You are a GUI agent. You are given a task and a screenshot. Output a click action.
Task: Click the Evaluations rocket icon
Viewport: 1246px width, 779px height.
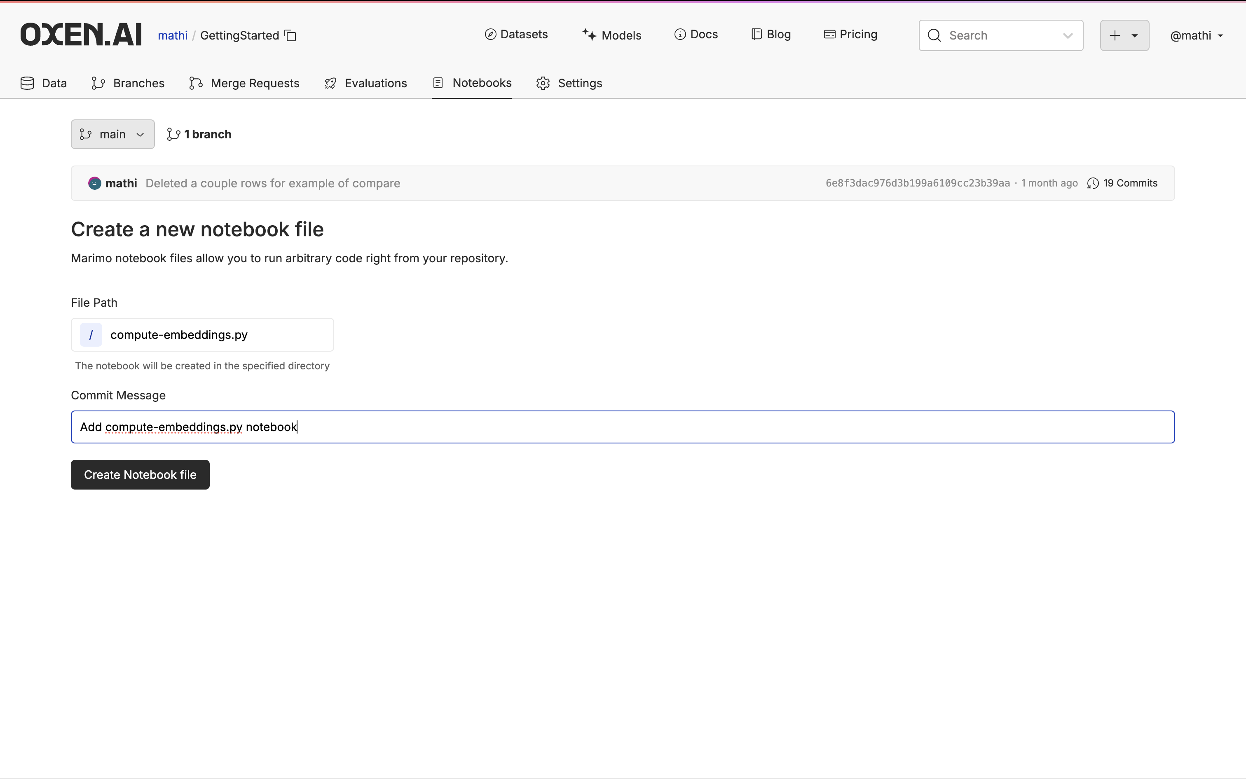[x=330, y=84]
